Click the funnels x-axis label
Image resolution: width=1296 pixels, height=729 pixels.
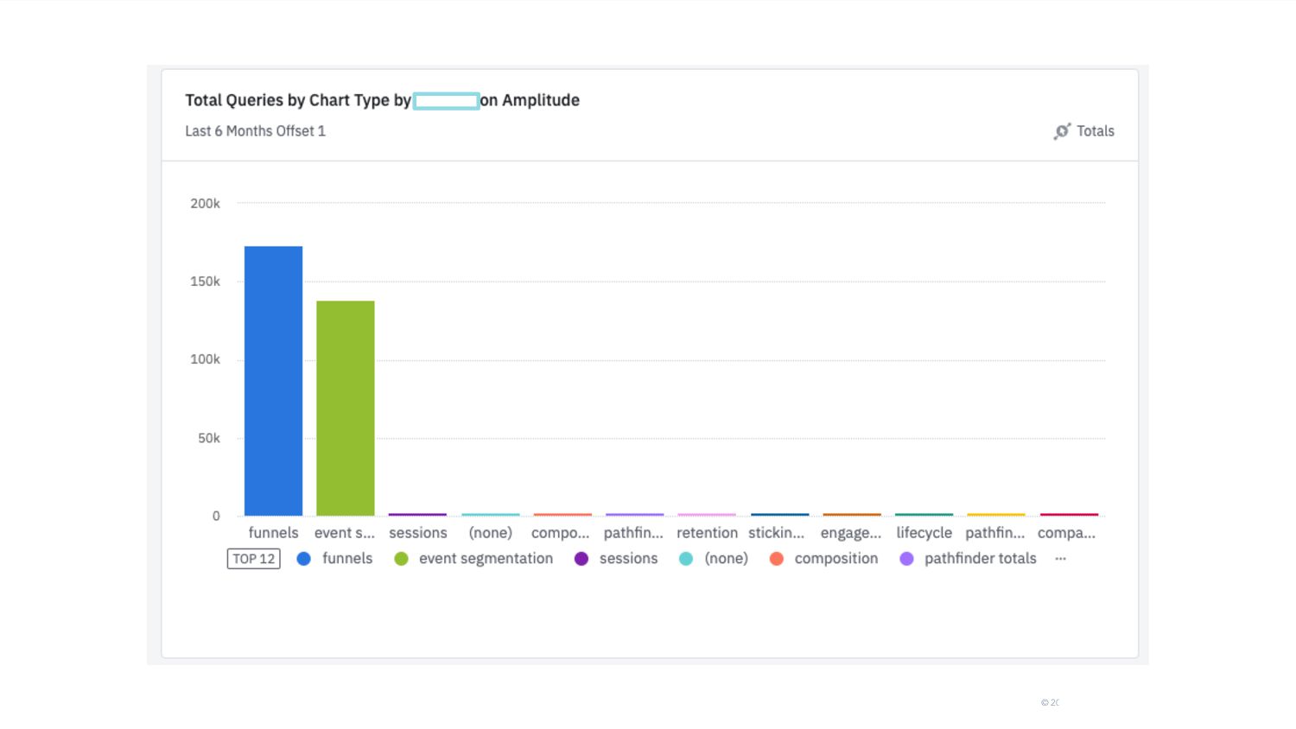(x=273, y=533)
